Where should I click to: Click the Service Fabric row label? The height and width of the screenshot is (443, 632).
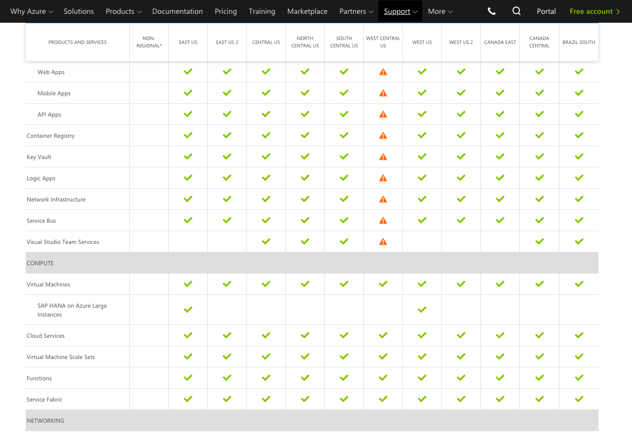pyautogui.click(x=44, y=400)
